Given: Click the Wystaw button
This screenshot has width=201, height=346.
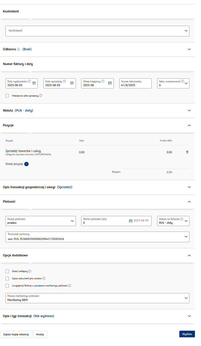Looking at the screenshot, I should (x=187, y=334).
